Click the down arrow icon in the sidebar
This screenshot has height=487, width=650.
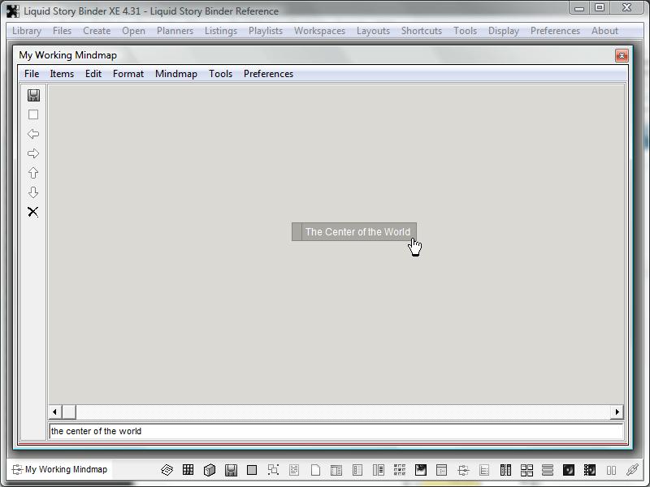[33, 192]
